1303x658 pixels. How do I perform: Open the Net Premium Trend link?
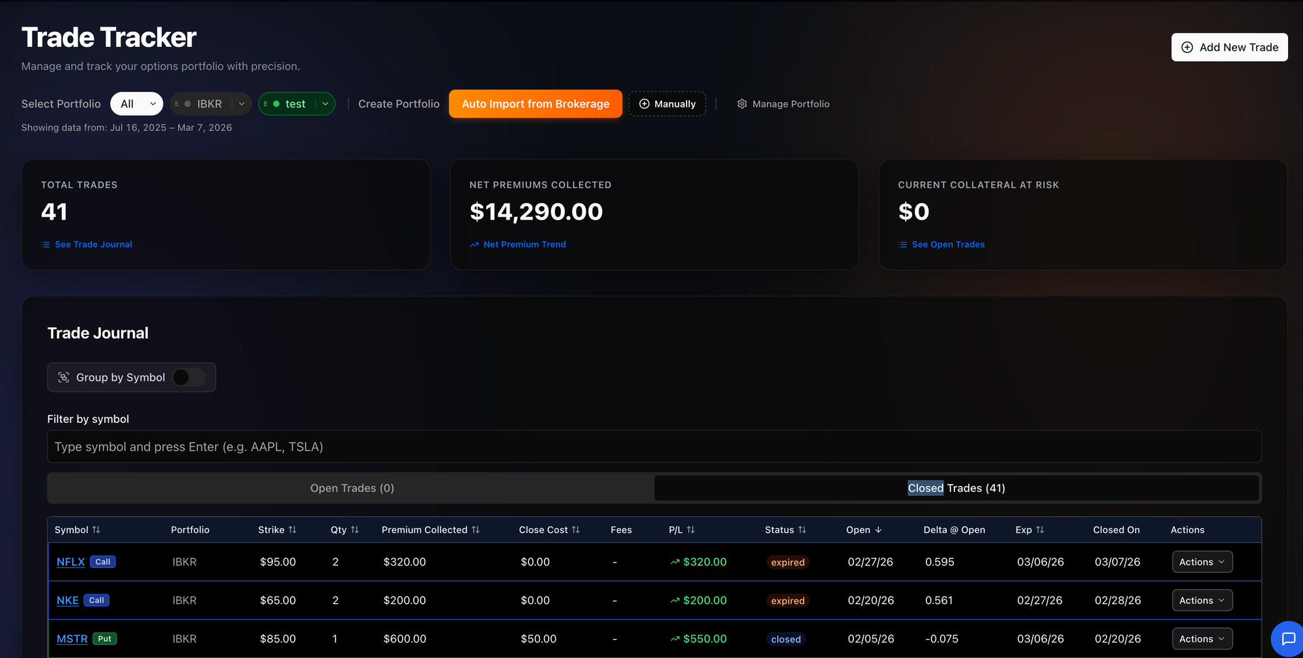pos(524,244)
